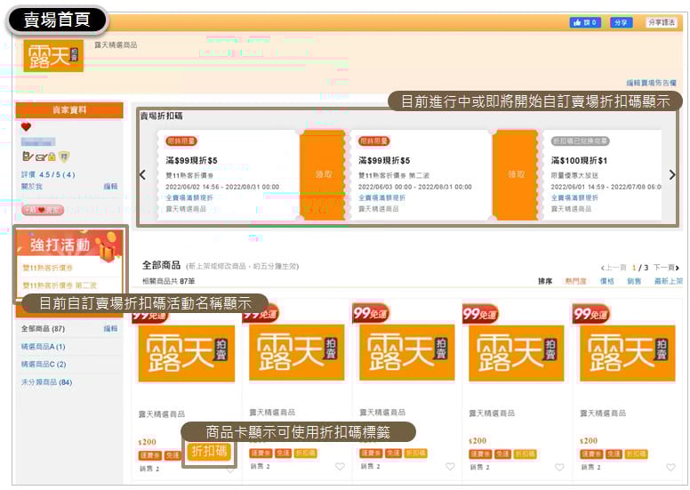Screen dimensions: 690x490
Task: Click the add-to-favorites seller button
Action: 44,209
